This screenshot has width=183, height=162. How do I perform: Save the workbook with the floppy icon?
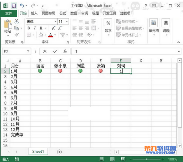14,5
